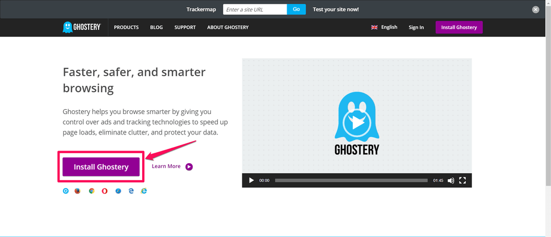The image size is (551, 237).
Task: Click the Microsoft Edge browser icon
Action: (x=131, y=191)
